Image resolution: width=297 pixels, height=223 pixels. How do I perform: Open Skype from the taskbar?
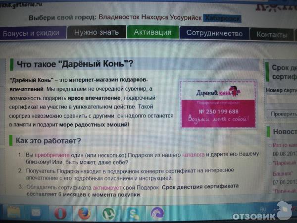tap(133, 214)
